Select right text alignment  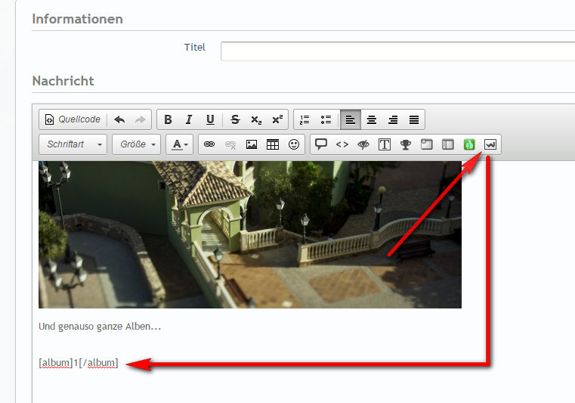393,119
